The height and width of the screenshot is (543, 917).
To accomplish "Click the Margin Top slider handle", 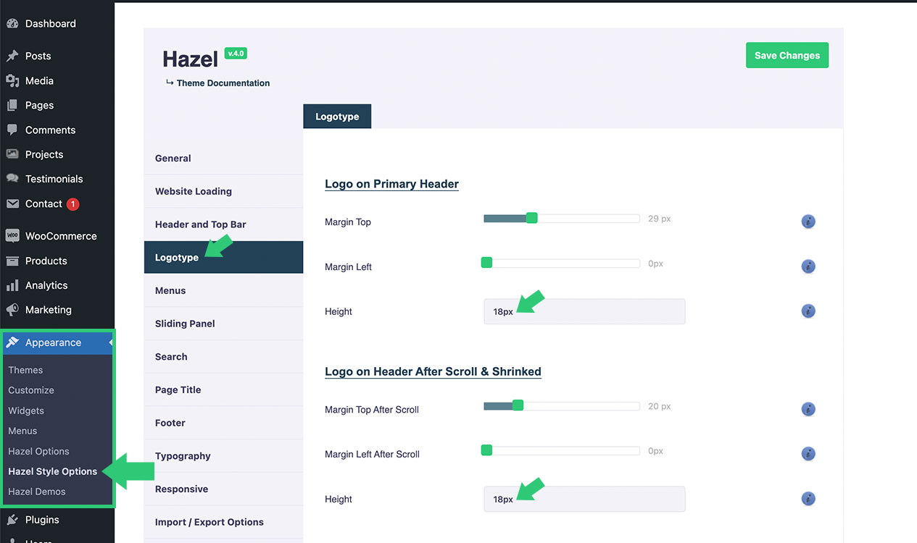I will coord(531,218).
